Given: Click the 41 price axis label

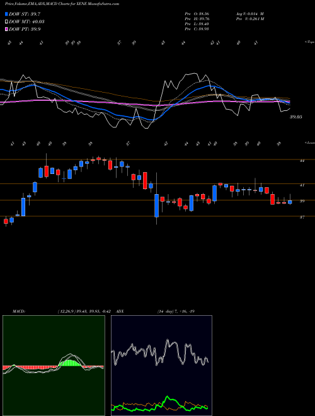Looking at the screenshot, I should point(302,185).
